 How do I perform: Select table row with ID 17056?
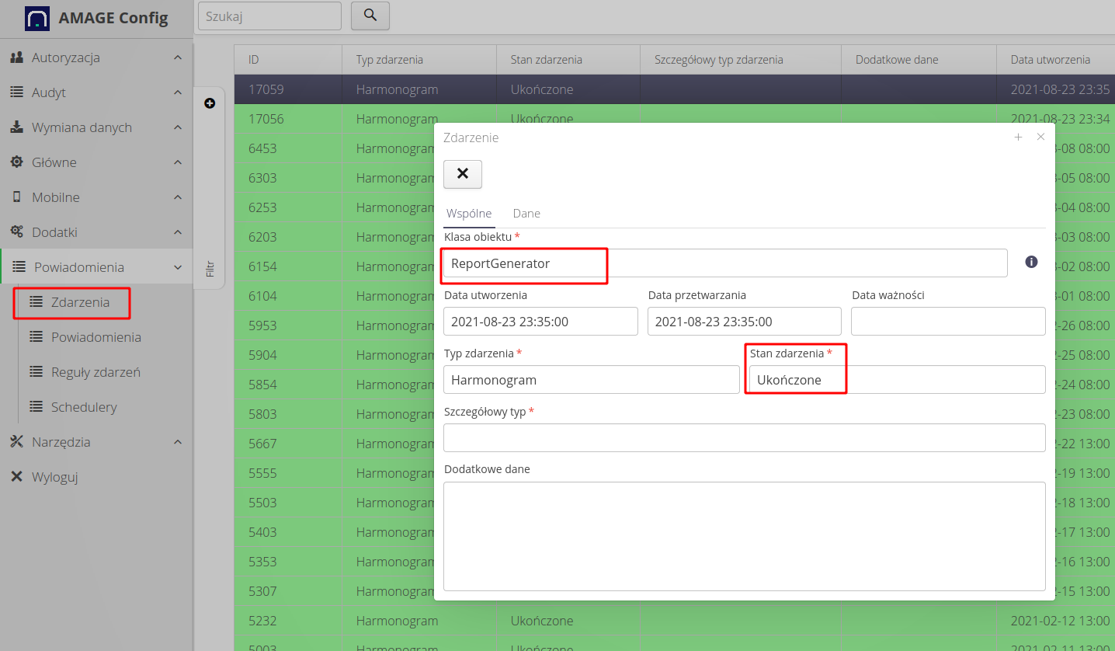click(288, 118)
